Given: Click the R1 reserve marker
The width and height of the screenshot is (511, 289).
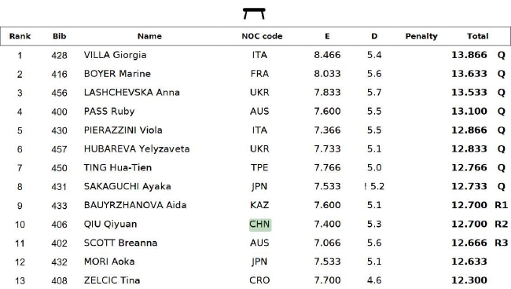Looking at the screenshot, I should coord(502,205).
